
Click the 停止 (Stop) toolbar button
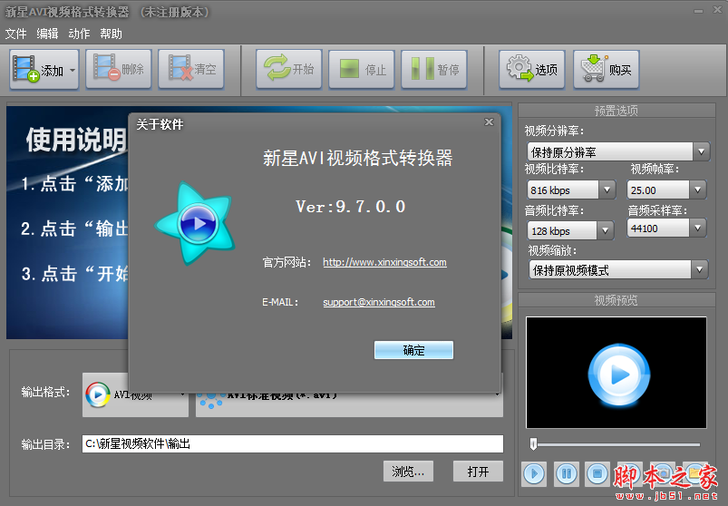[x=361, y=69]
